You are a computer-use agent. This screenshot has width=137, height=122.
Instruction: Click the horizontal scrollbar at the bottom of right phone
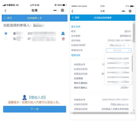pyautogui.click(x=101, y=113)
